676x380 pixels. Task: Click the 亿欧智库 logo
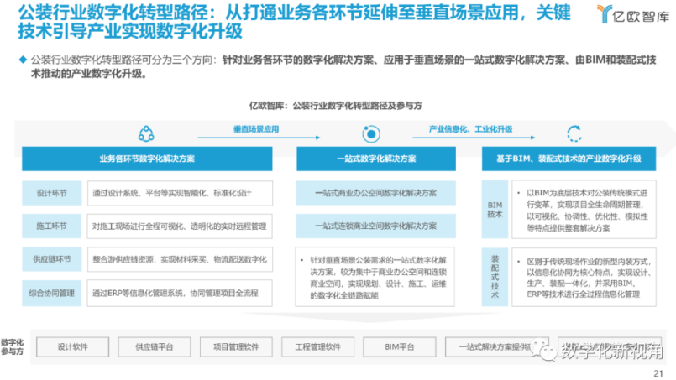[633, 14]
